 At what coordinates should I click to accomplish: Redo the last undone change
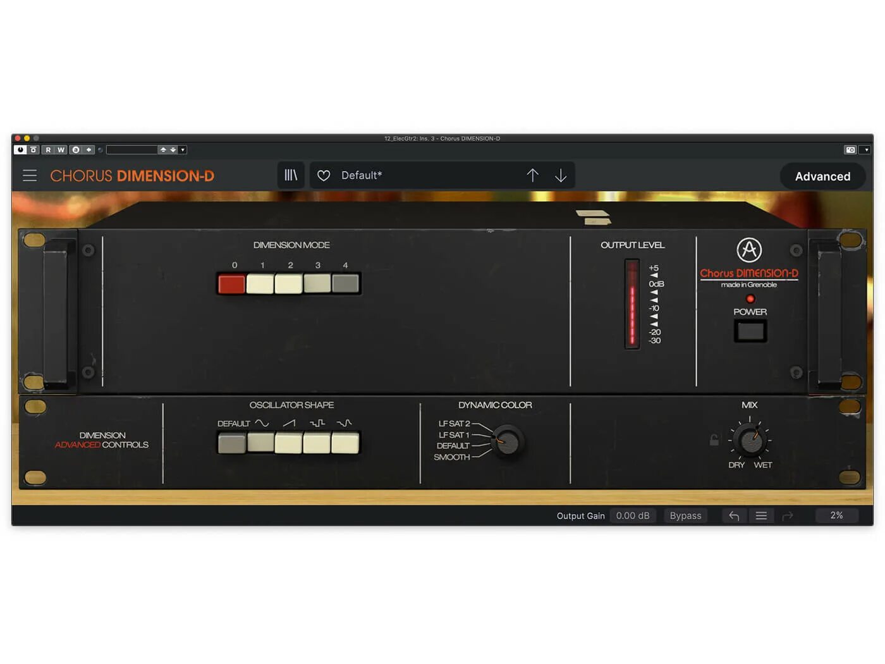788,516
